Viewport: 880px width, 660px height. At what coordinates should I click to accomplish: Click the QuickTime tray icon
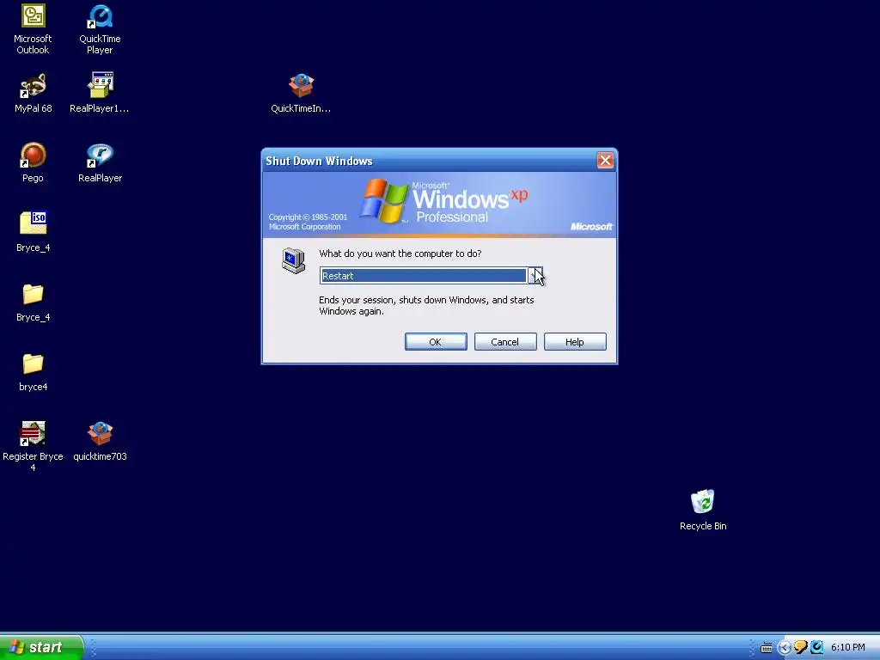coord(817,647)
